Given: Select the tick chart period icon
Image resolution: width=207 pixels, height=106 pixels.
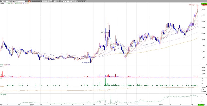Looking at the screenshot, I should click(x=39, y=1).
